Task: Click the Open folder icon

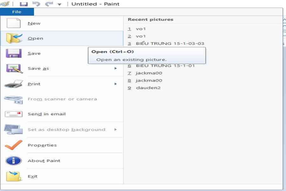Action: [x=14, y=38]
